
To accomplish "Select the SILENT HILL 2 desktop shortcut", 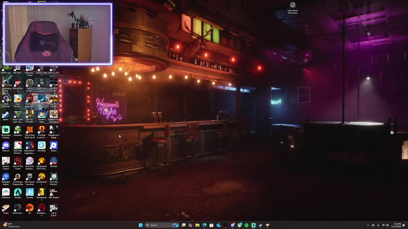I will [42, 86].
